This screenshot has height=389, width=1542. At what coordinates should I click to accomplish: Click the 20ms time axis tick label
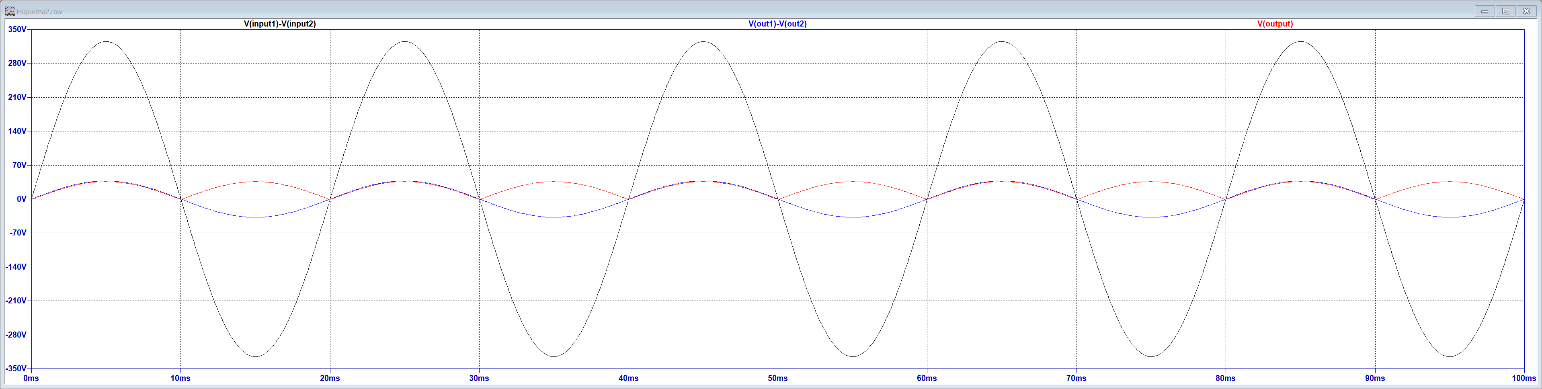coord(330,378)
